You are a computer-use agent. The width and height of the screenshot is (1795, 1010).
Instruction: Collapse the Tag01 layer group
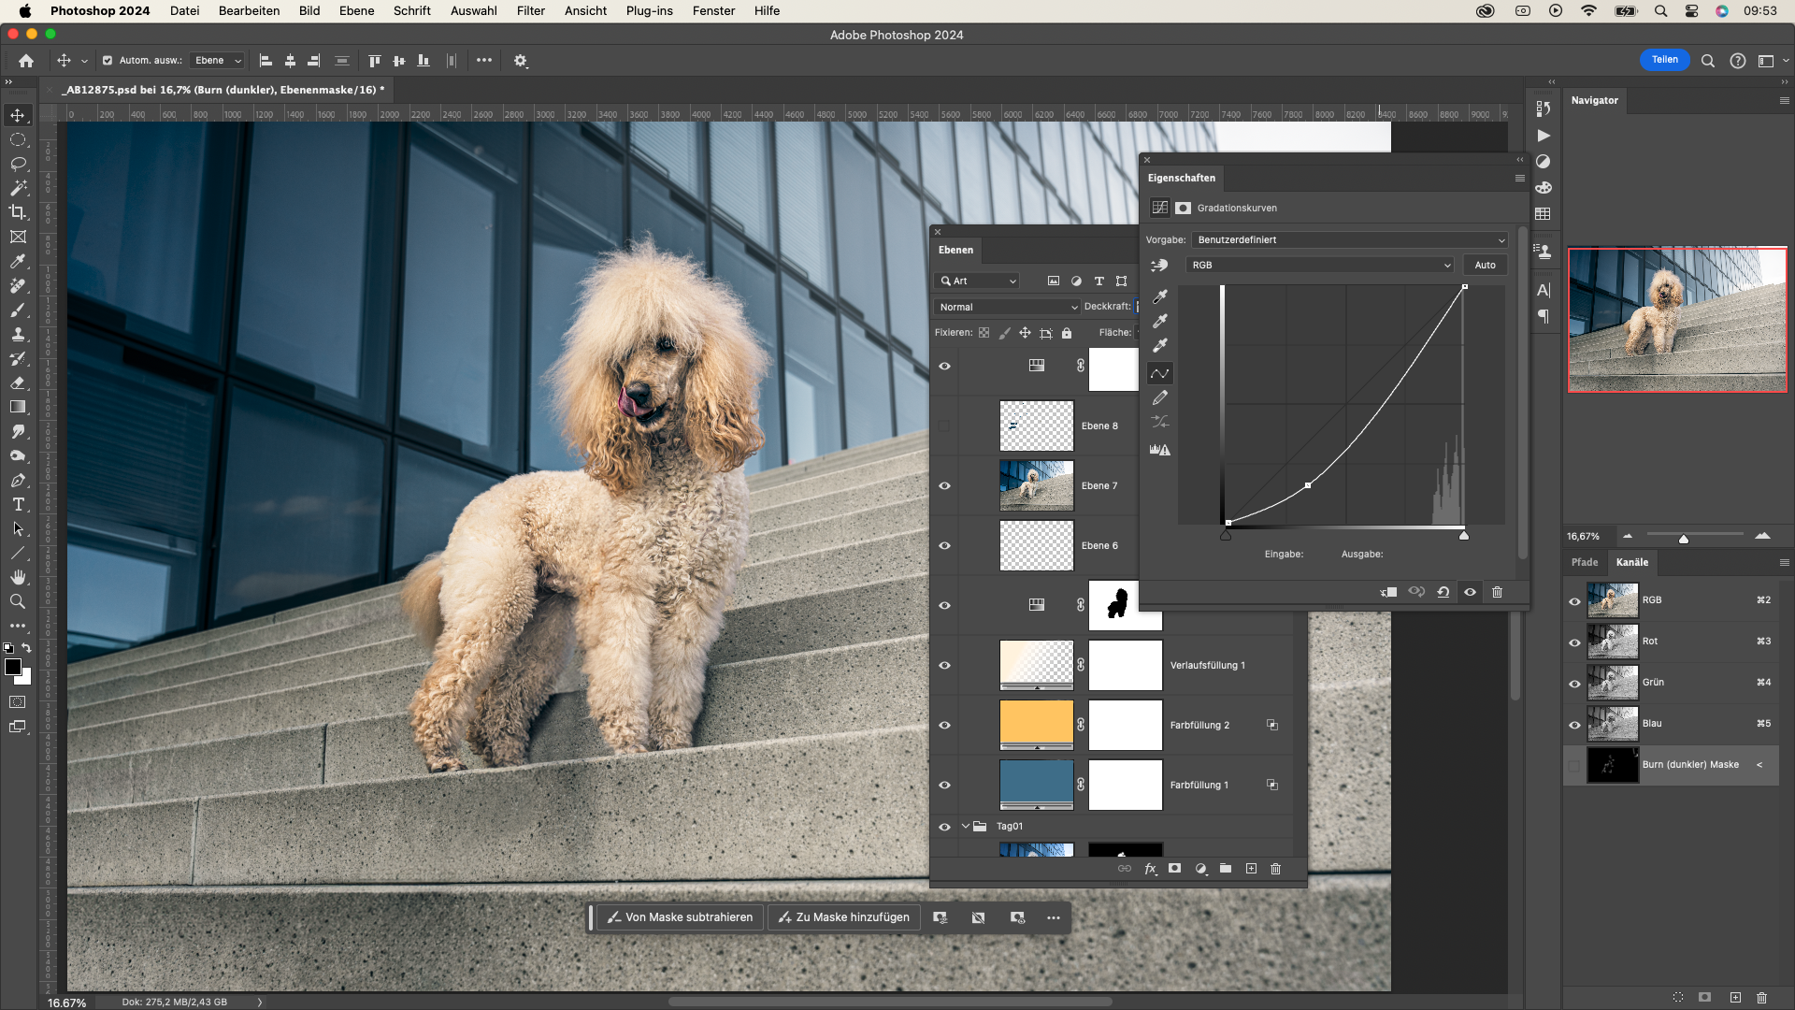tap(966, 826)
